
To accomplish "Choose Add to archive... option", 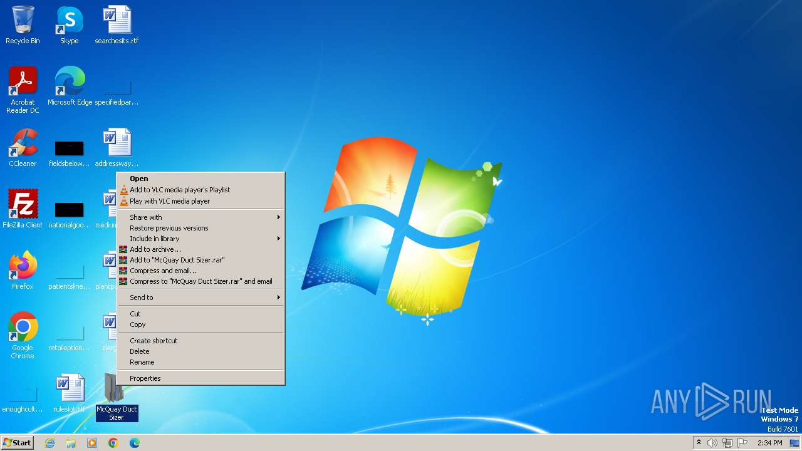I will [x=201, y=249].
